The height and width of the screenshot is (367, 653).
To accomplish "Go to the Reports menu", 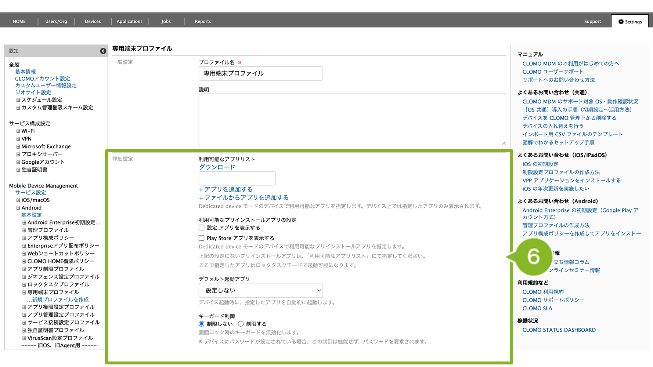I will pyautogui.click(x=203, y=22).
